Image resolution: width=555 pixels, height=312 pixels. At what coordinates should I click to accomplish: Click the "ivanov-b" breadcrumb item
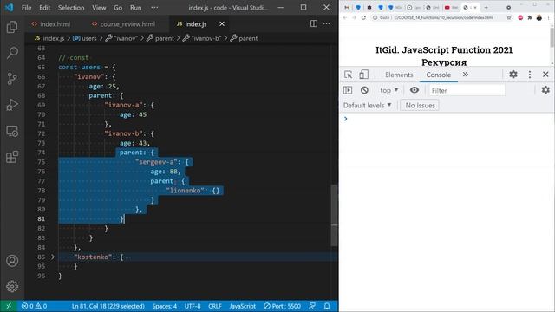202,38
